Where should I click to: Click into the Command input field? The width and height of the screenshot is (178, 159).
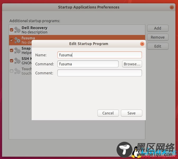[88, 64]
